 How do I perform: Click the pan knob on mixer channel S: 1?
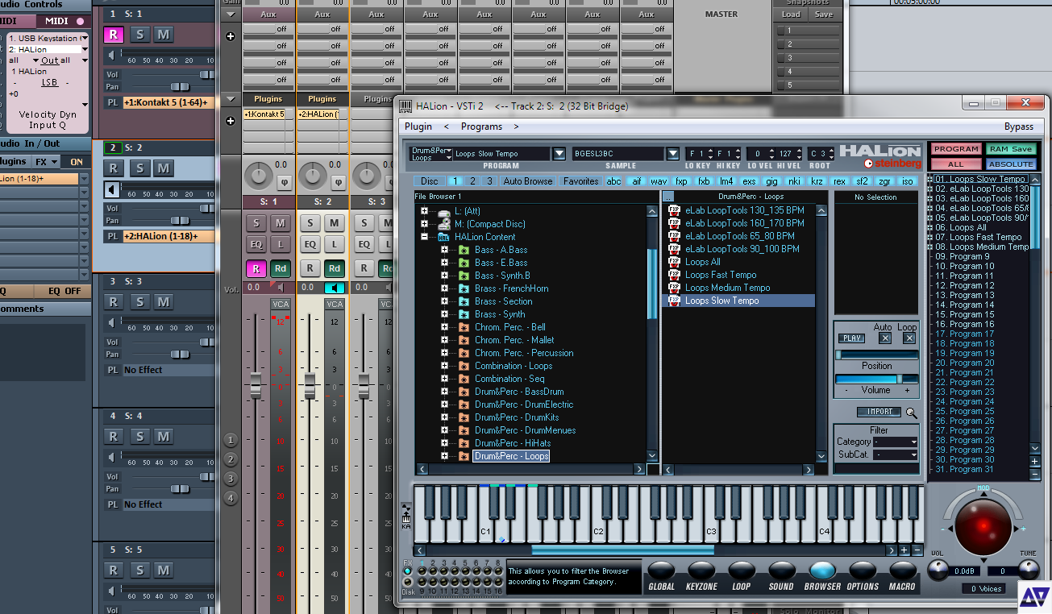[x=258, y=176]
